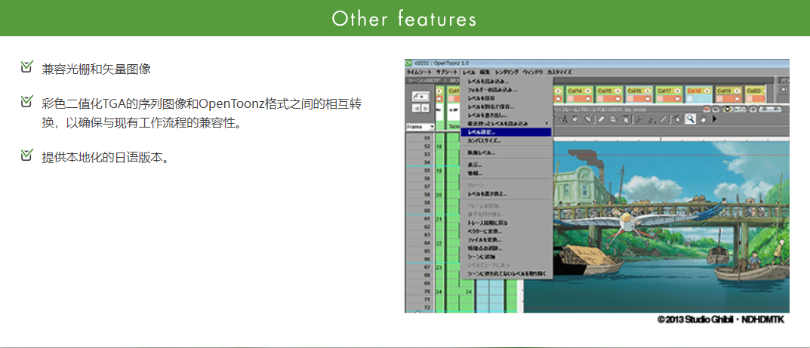Choose レベルを書き出し... menu entry

[x=507, y=115]
